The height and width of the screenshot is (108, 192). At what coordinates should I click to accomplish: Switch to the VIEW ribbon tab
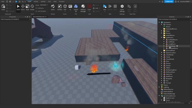tap(55, 1)
